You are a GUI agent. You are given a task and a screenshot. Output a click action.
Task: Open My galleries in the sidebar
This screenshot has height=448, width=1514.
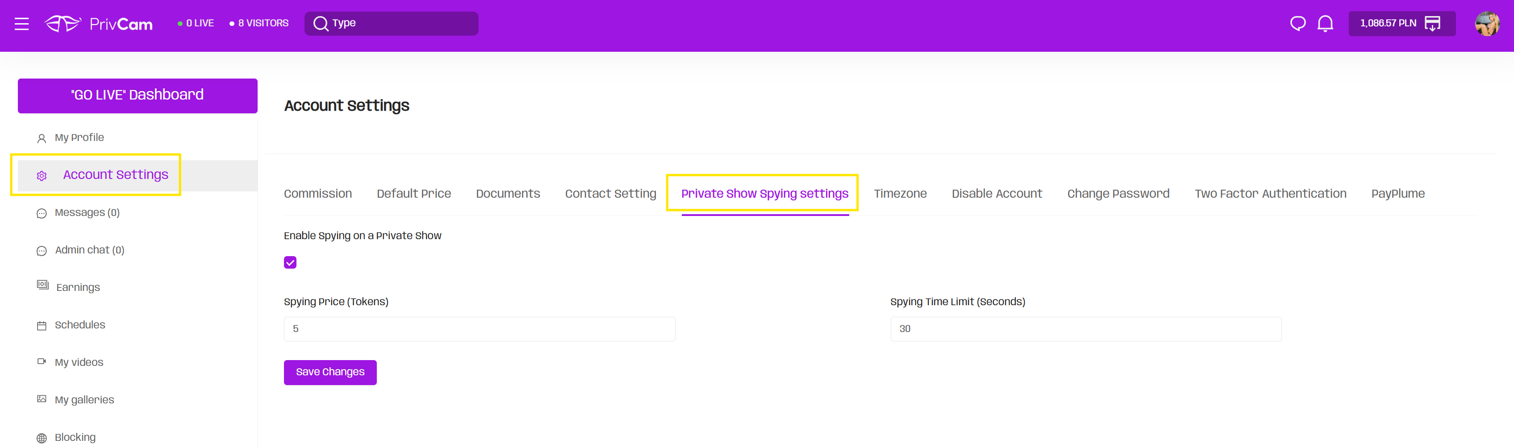point(84,400)
